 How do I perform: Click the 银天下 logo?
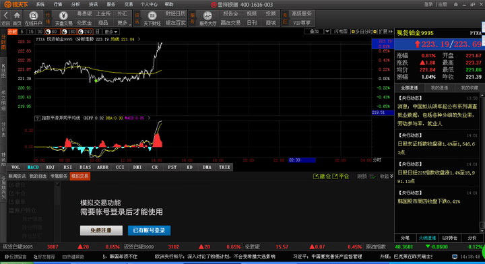16,4
